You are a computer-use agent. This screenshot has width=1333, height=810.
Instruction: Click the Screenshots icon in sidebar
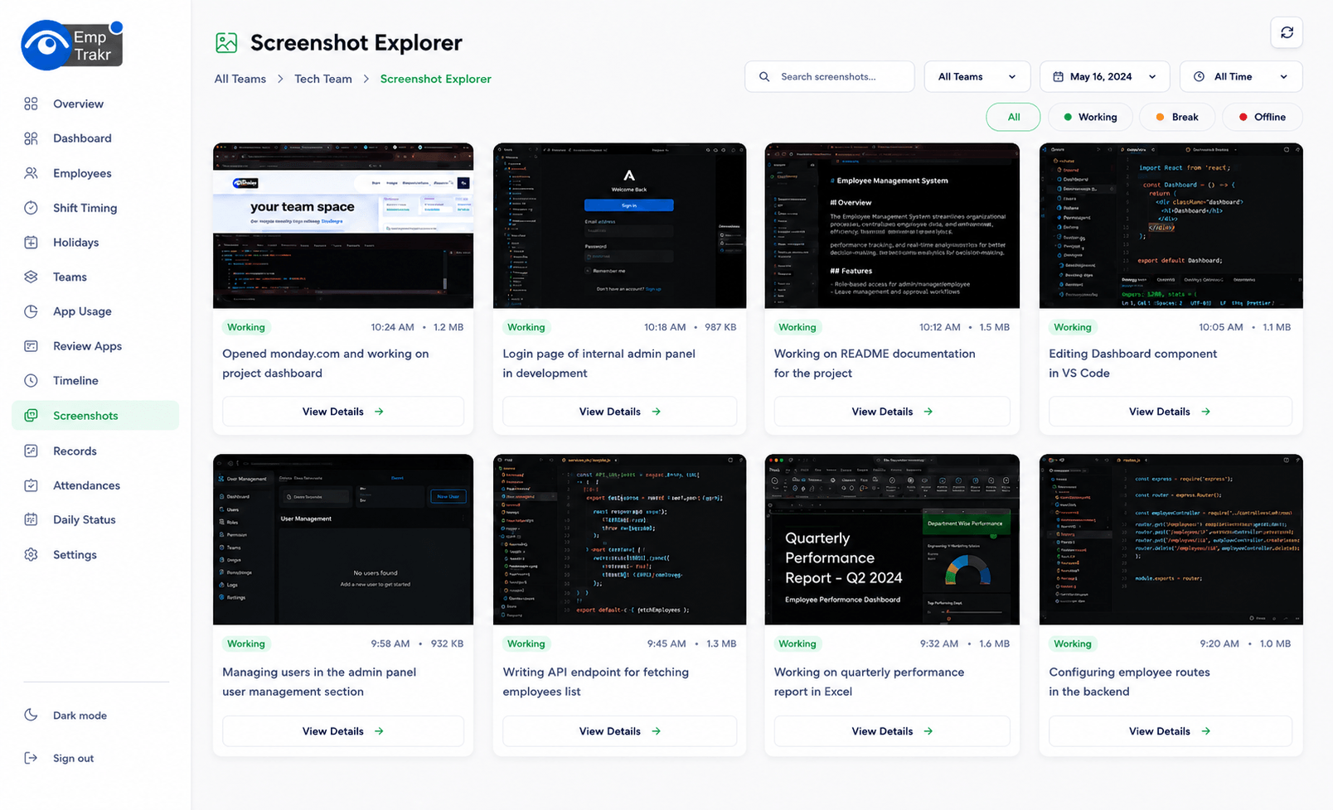(31, 416)
